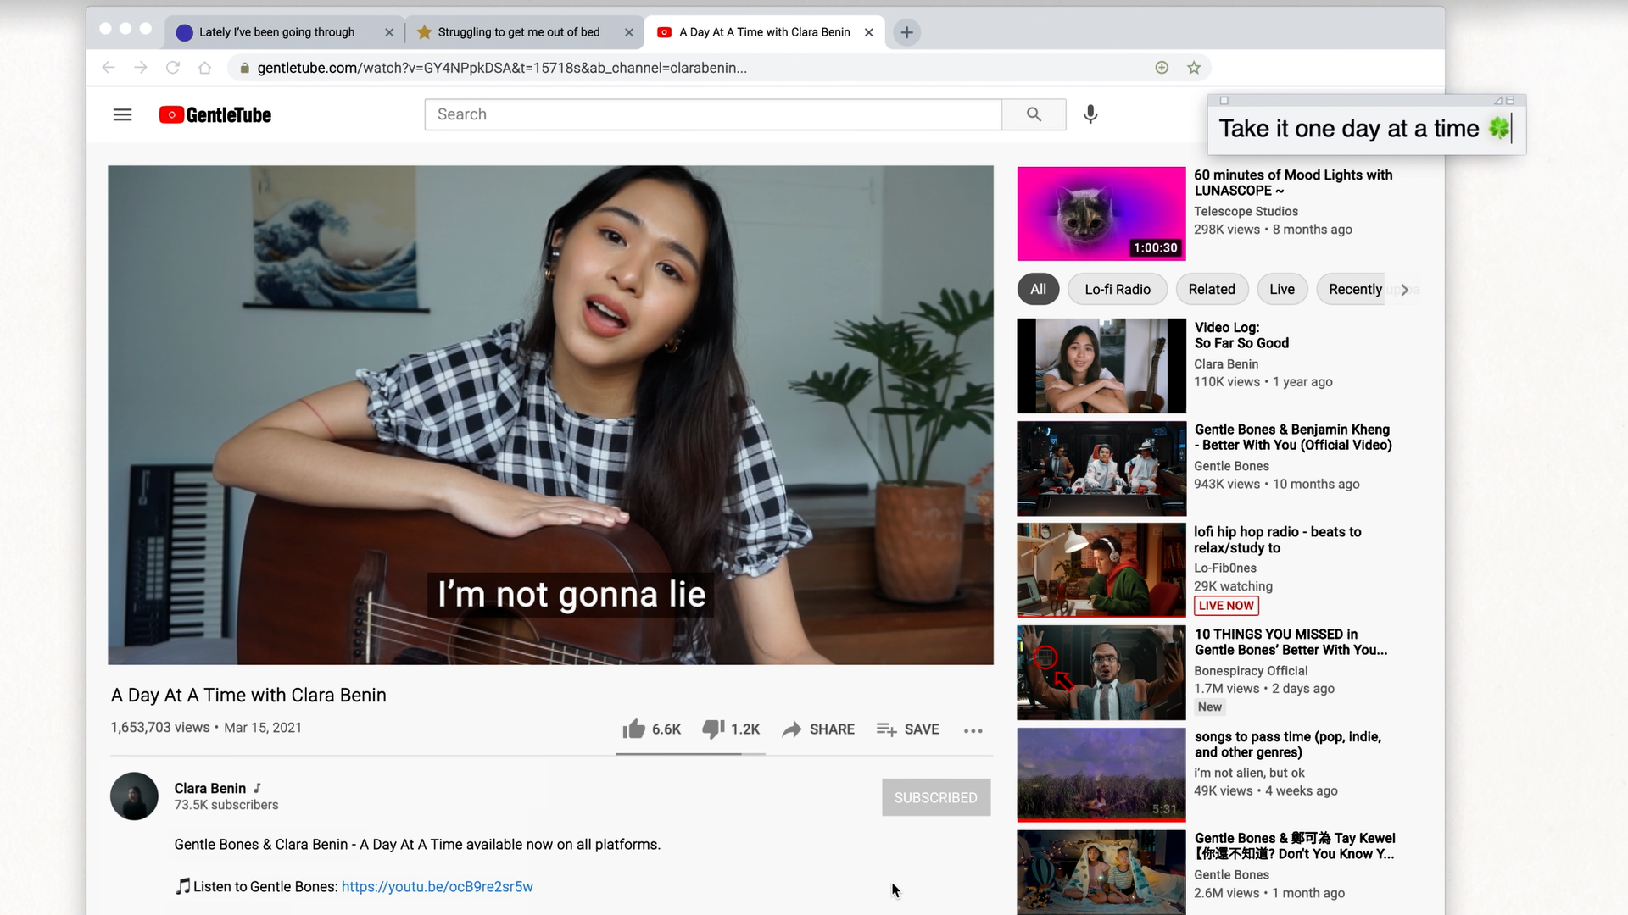Select the Lo-fi Radio filter chip
Image resolution: width=1628 pixels, height=915 pixels.
point(1117,289)
